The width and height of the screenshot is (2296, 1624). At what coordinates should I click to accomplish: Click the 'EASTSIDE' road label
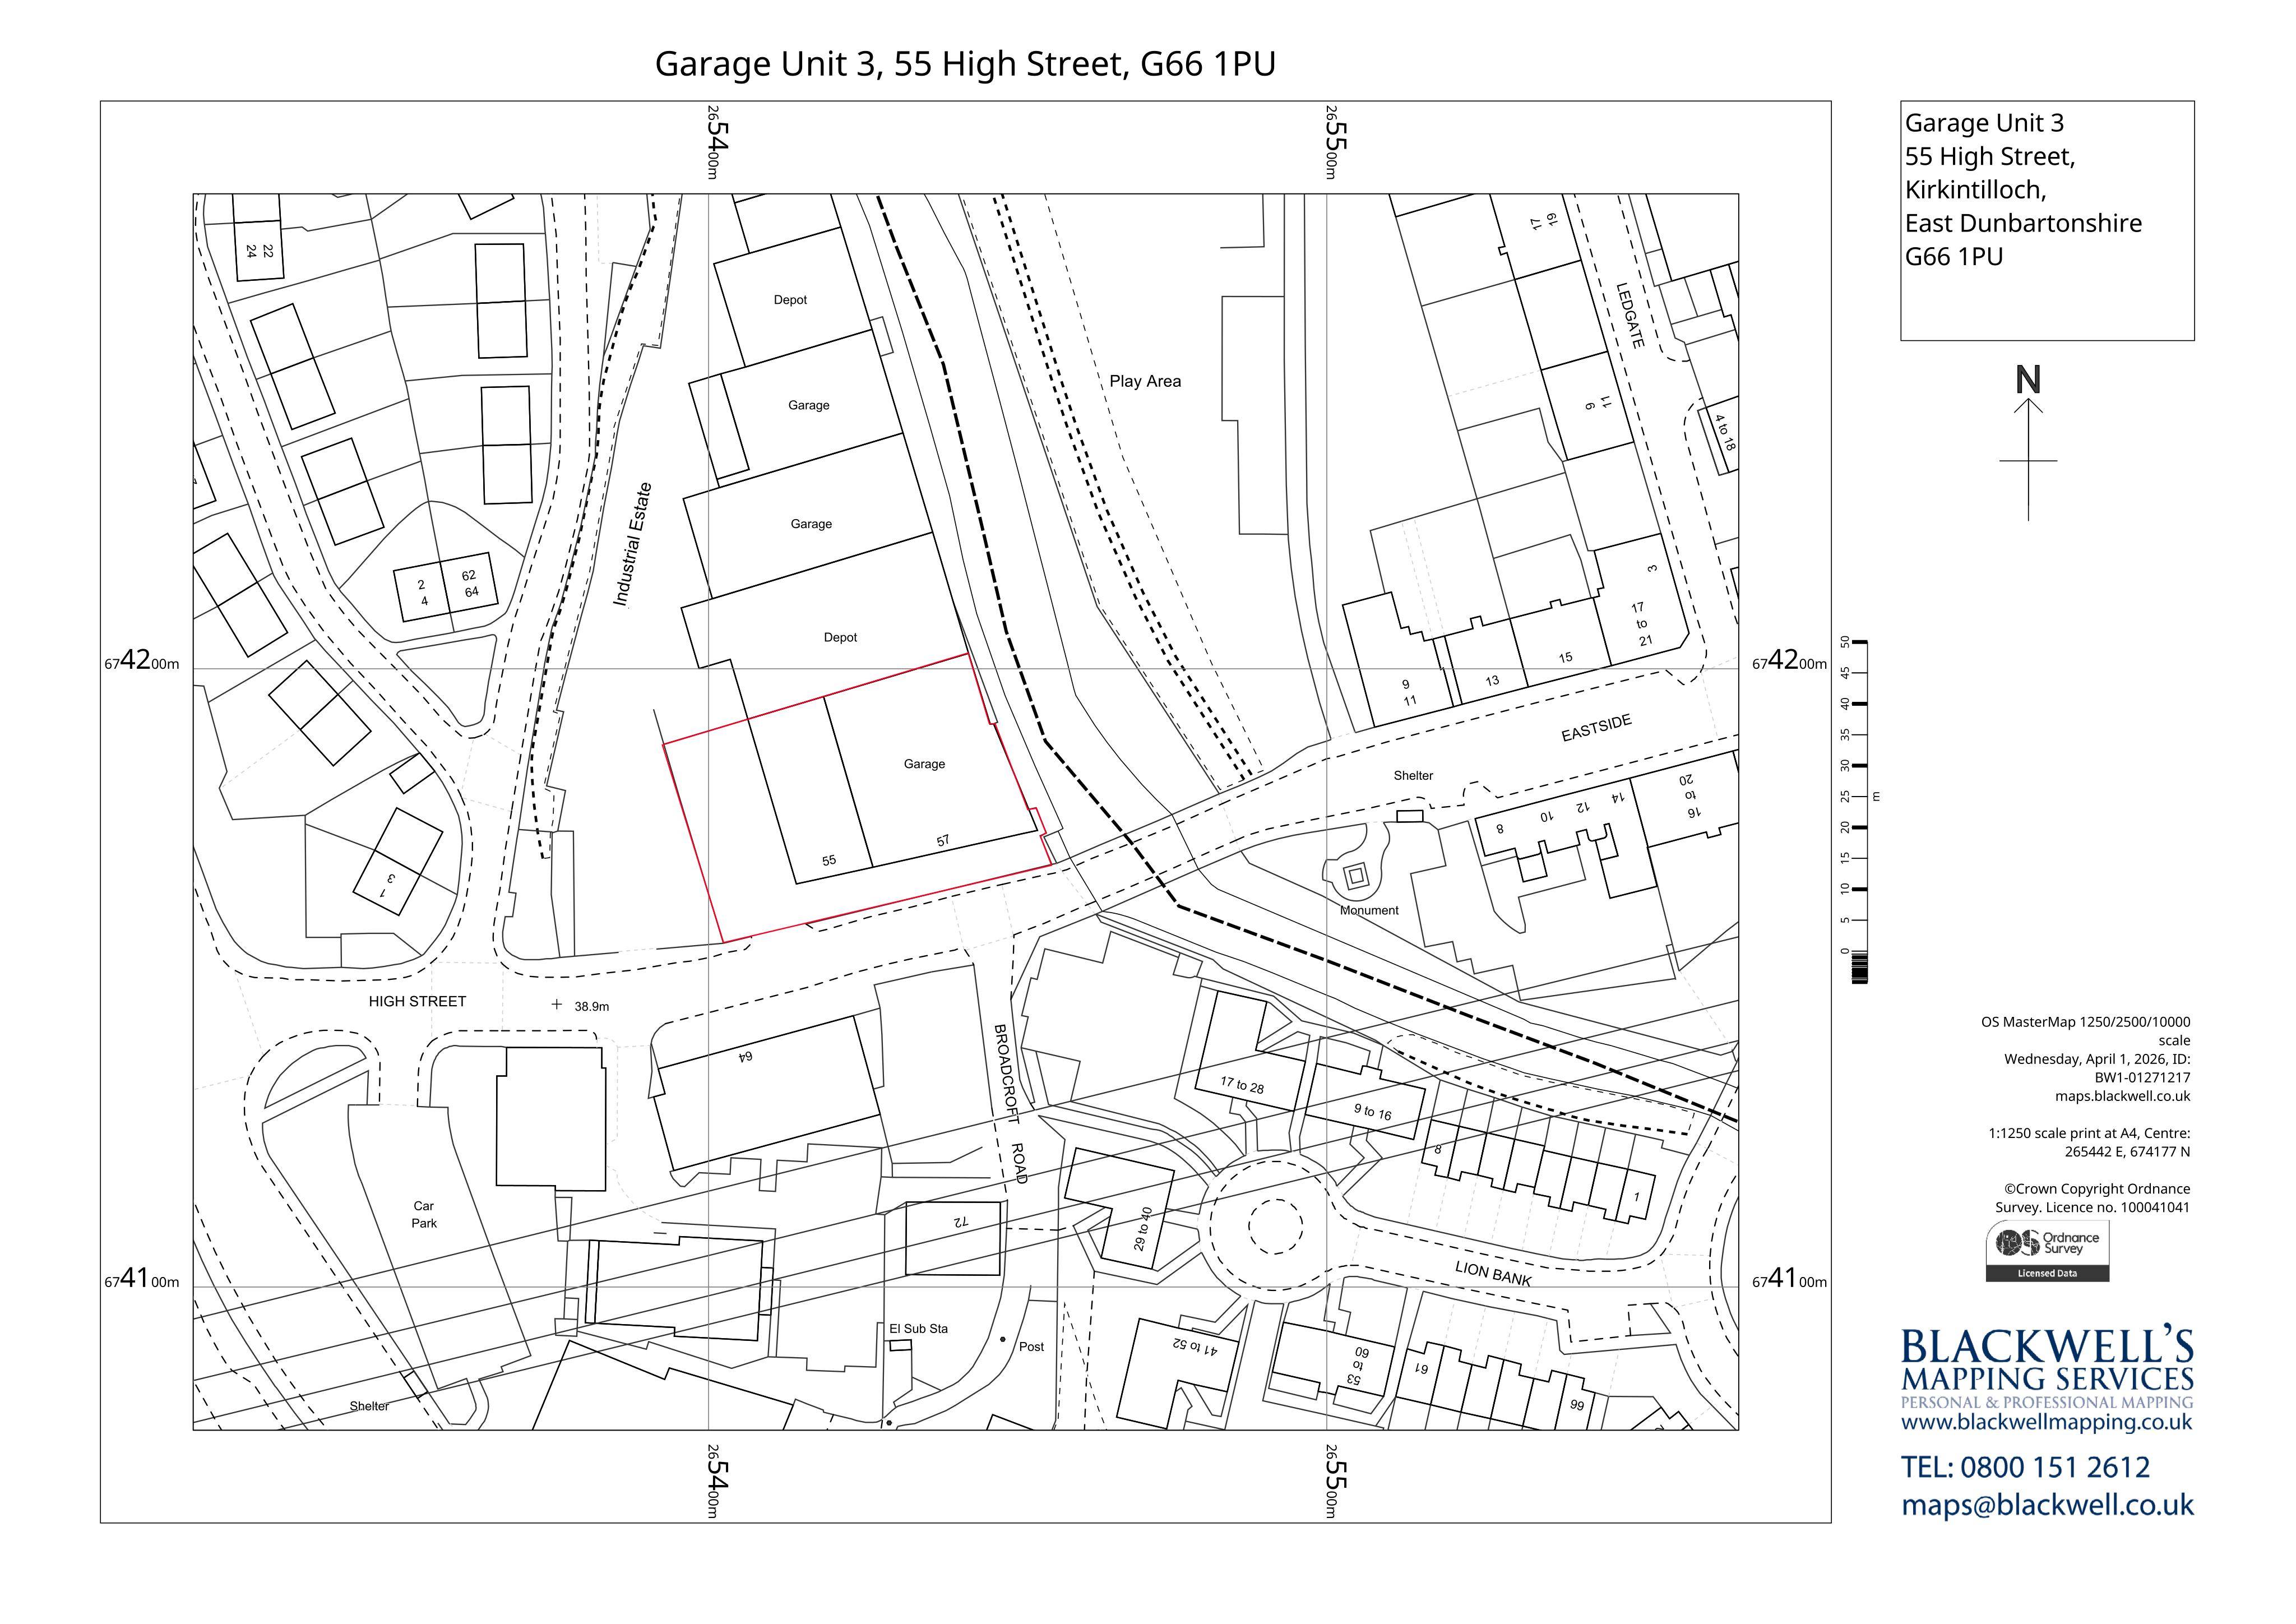pyautogui.click(x=1596, y=728)
